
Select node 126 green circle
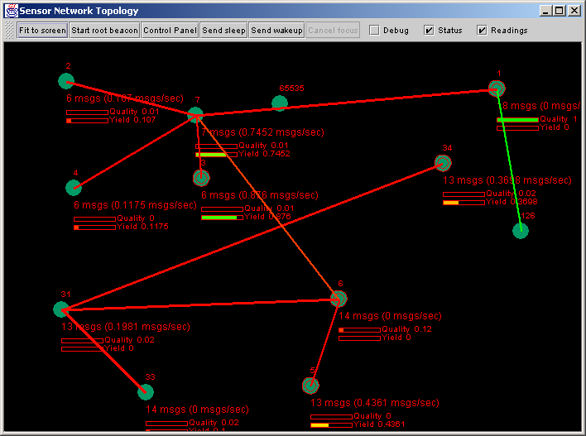(x=520, y=231)
